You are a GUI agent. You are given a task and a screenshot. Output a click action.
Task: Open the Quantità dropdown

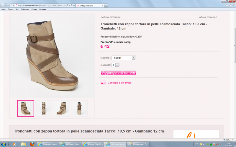tap(115, 65)
